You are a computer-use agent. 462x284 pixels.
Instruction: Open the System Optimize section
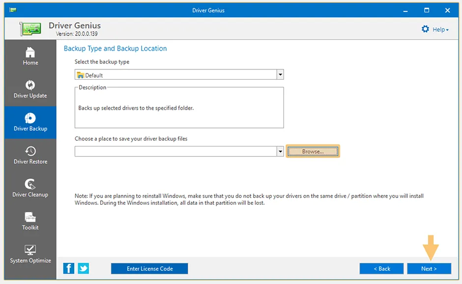pos(30,254)
